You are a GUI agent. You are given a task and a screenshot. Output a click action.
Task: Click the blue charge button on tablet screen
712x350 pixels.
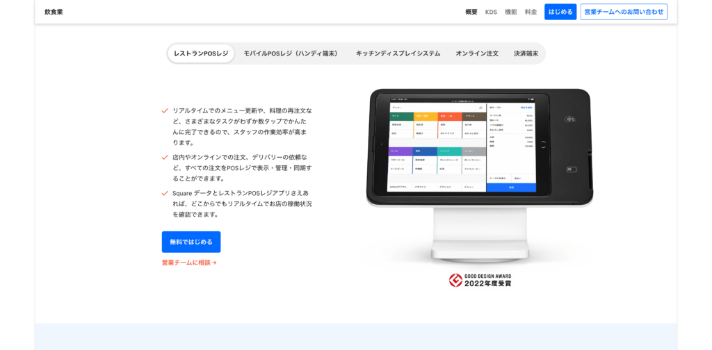pos(511,187)
